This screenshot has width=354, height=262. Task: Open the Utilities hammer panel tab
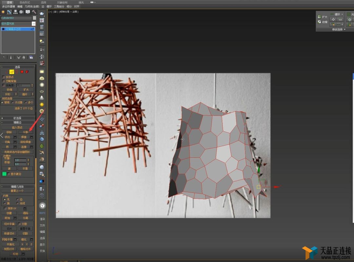click(34, 12)
